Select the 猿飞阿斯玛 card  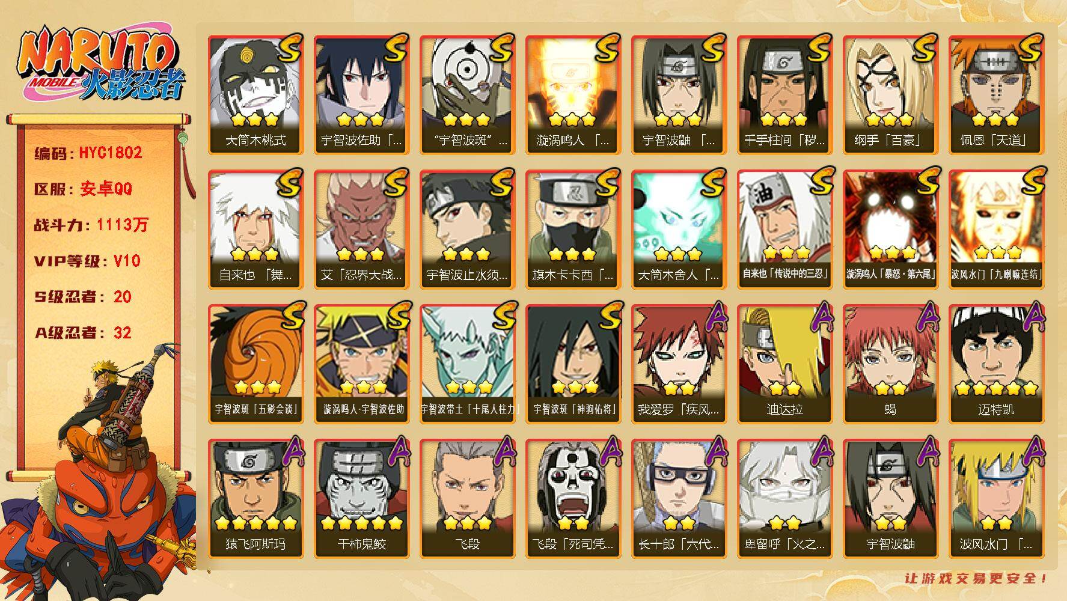coord(255,499)
